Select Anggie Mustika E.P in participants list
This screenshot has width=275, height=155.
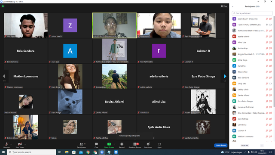[x=252, y=54]
